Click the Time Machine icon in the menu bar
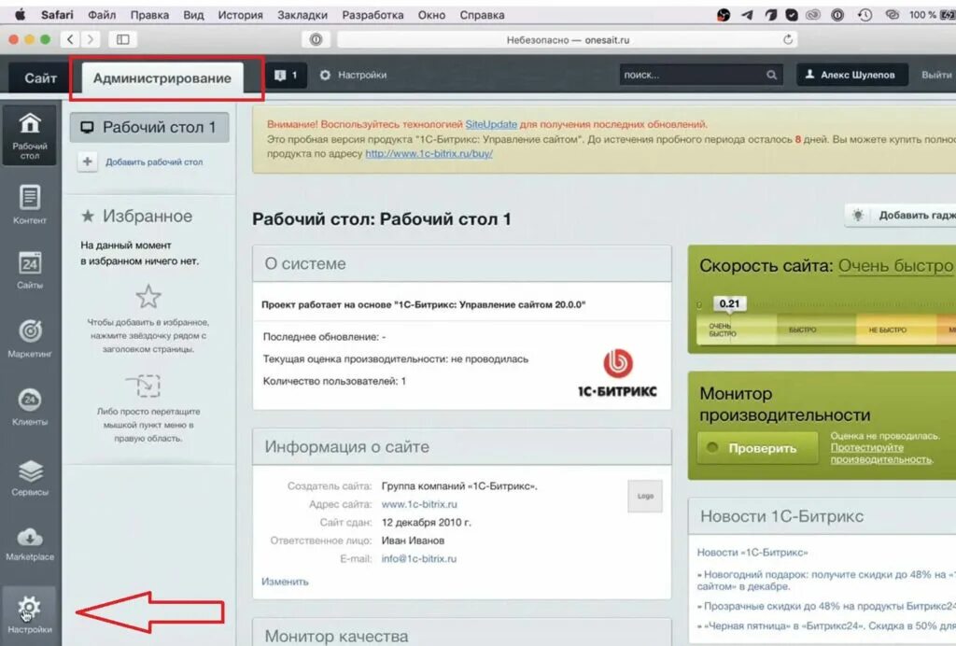Viewport: 956px width, 646px height. pyautogui.click(x=864, y=15)
